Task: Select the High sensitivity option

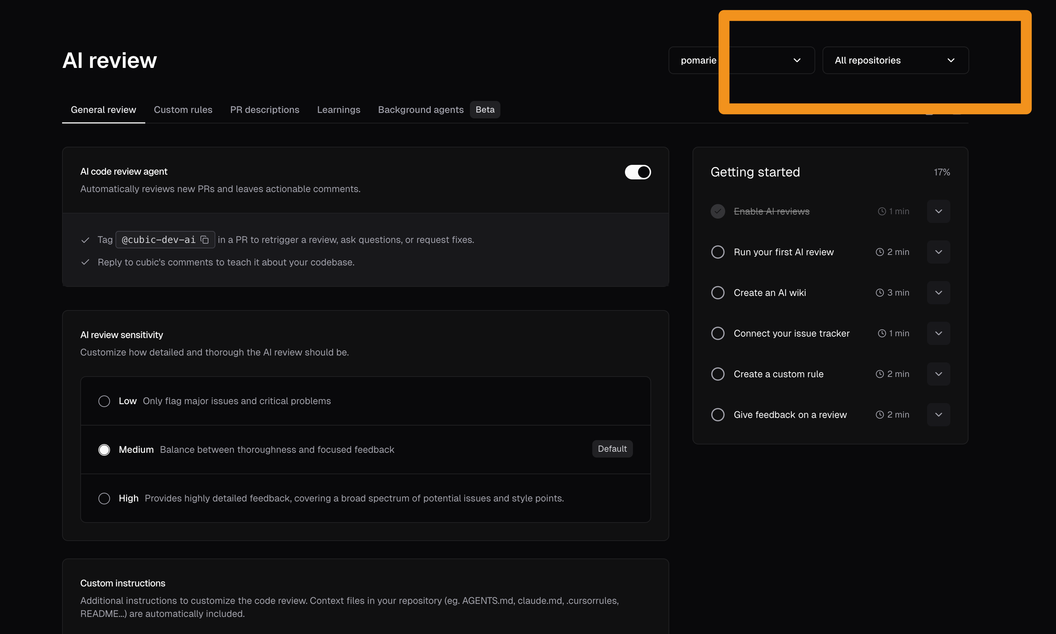Action: pyautogui.click(x=104, y=498)
